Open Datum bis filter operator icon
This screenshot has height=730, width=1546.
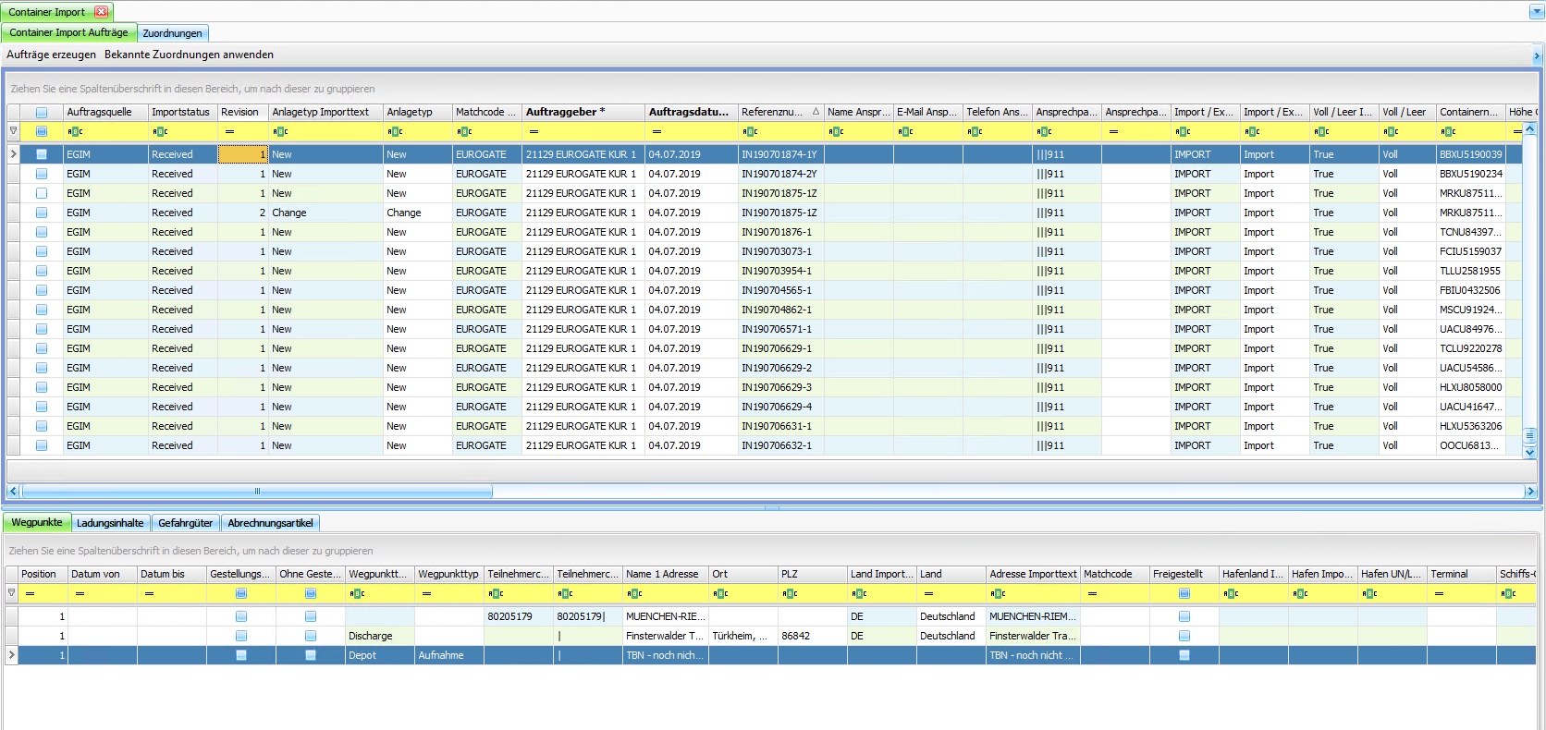[149, 593]
